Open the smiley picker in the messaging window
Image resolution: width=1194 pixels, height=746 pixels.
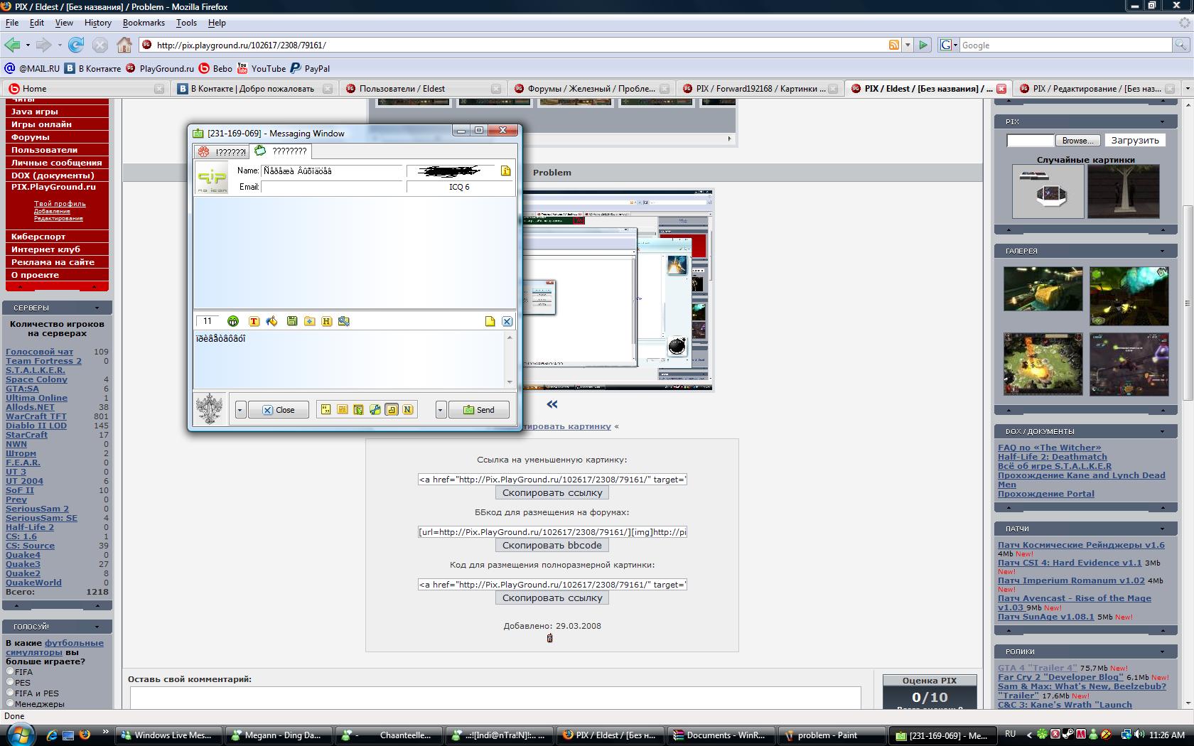pos(233,321)
